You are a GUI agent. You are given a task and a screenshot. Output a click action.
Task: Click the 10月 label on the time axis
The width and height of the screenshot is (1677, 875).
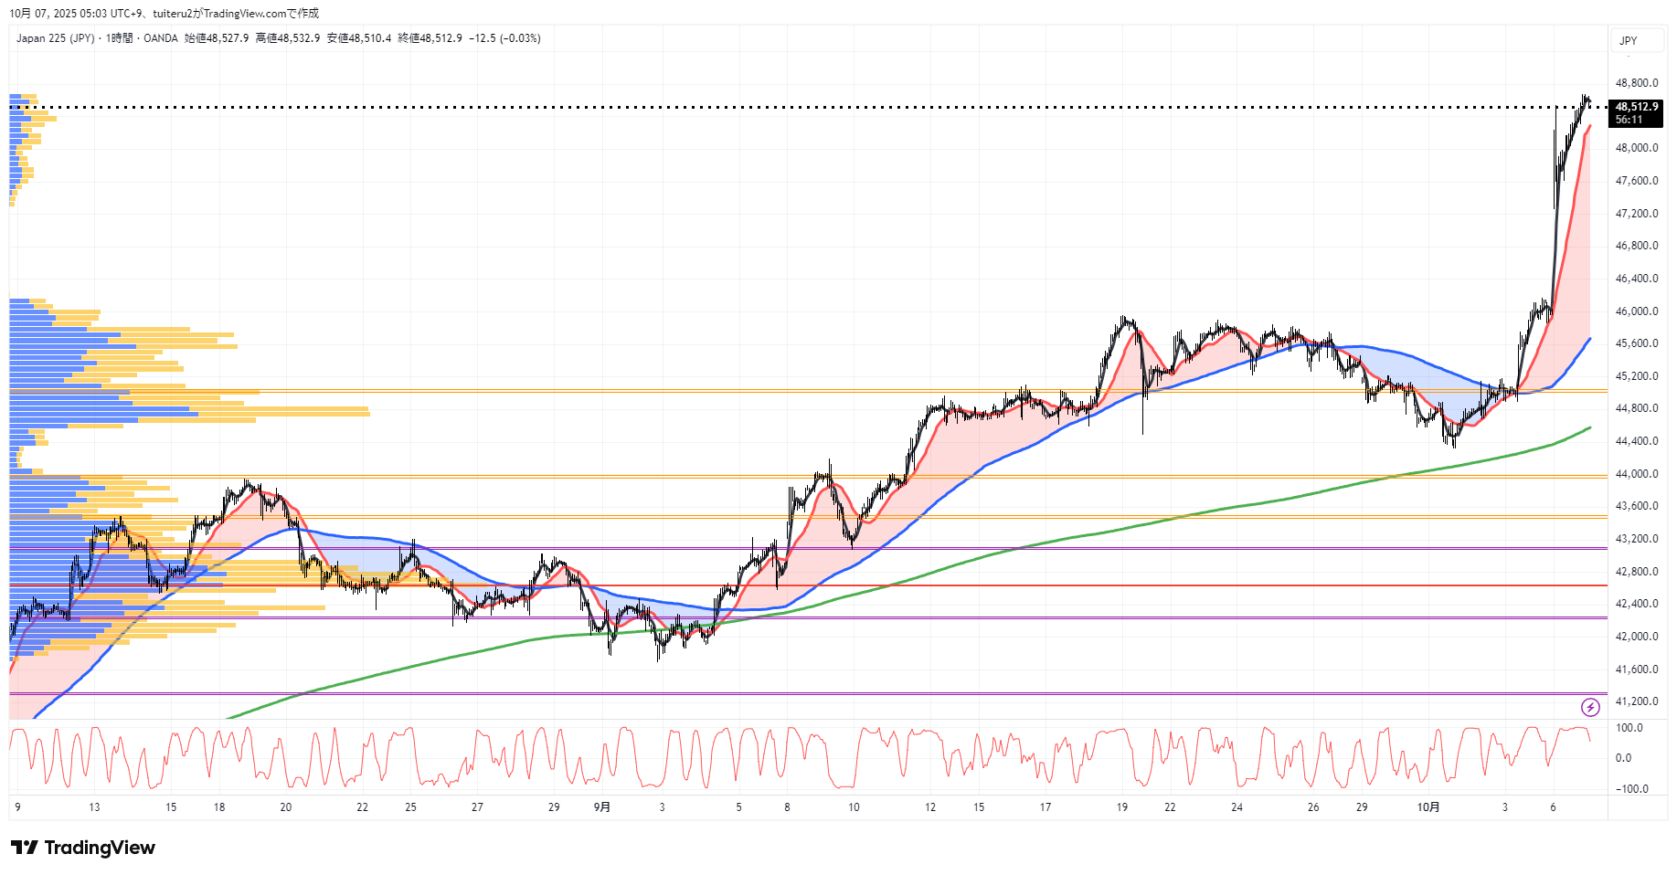point(1428,807)
